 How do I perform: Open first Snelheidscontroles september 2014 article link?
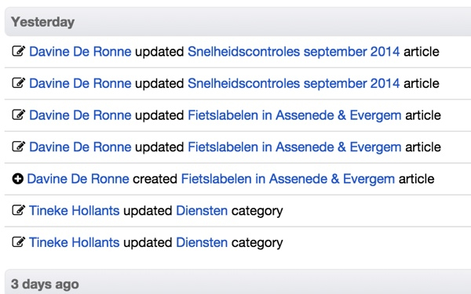click(x=294, y=52)
